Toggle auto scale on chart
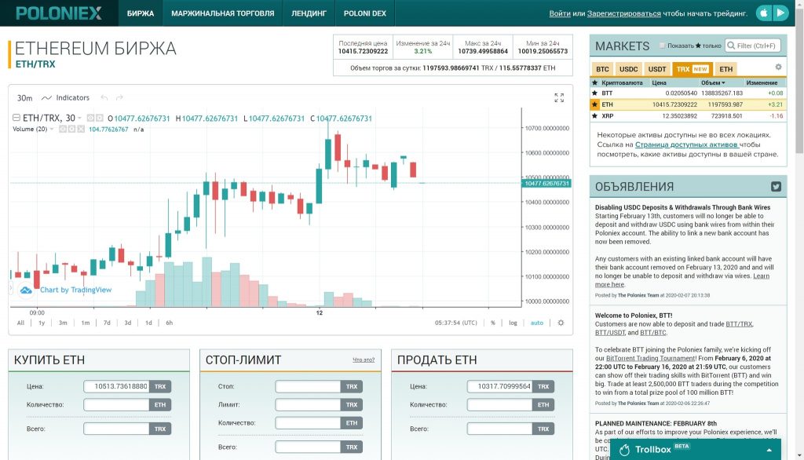 pos(537,323)
